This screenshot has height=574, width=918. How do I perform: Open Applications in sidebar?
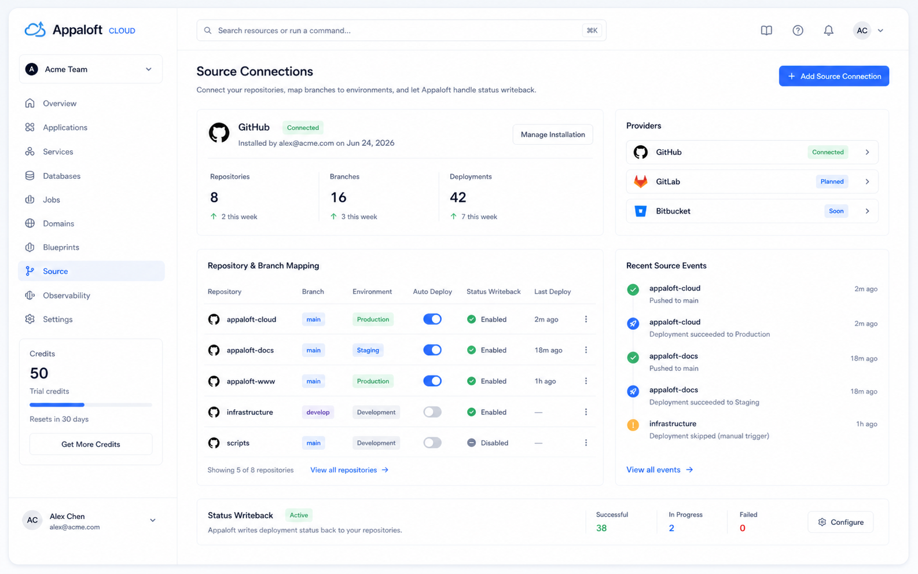(91, 127)
